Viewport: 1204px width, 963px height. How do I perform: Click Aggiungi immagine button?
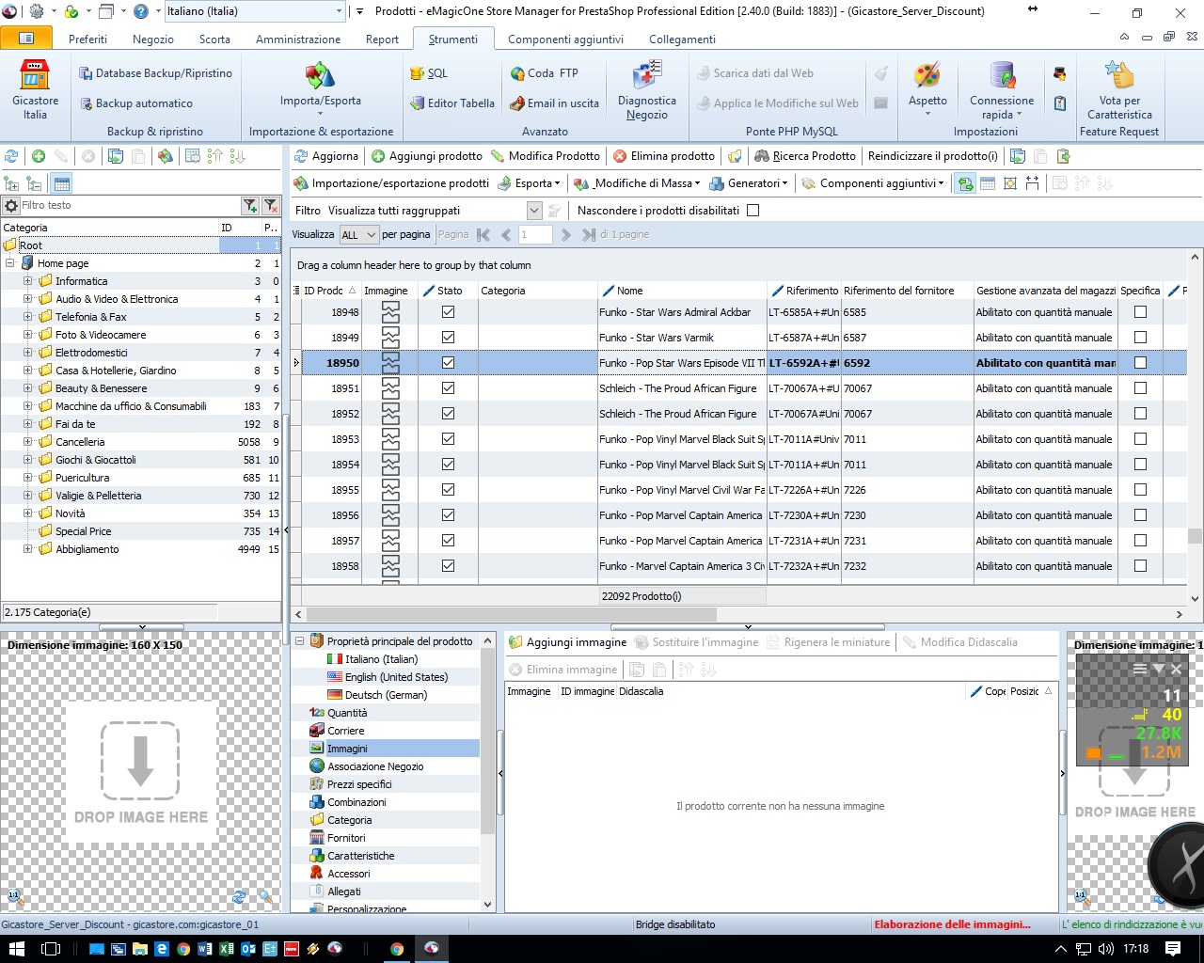(x=567, y=642)
